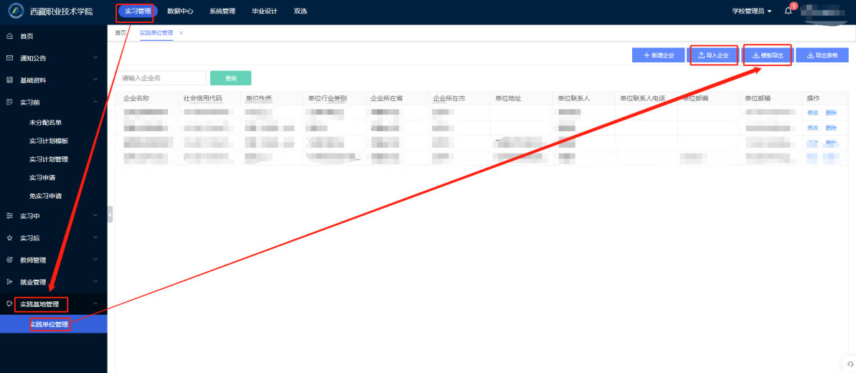Click the notification bell icon
Viewport: 856px width, 373px height.
[788, 11]
